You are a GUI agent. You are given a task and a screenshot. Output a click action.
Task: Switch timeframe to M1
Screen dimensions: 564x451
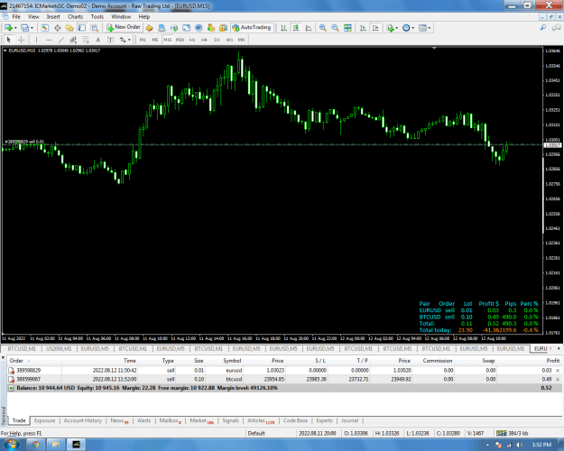pyautogui.click(x=143, y=40)
